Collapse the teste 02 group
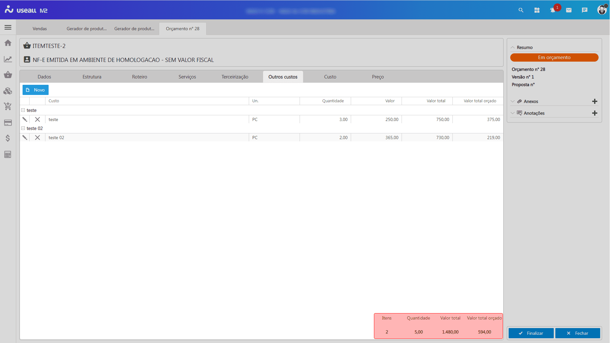Screen dimensions: 610x343 pyautogui.click(x=23, y=128)
